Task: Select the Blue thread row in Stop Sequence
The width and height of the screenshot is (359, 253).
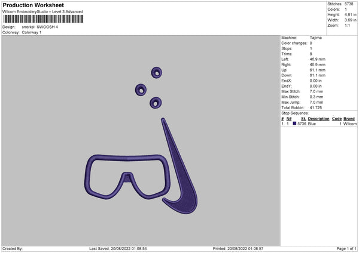Action: pyautogui.click(x=319, y=124)
